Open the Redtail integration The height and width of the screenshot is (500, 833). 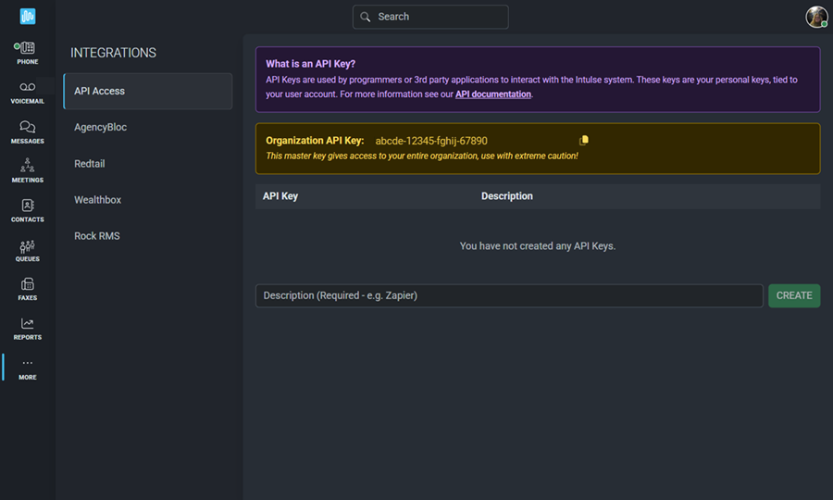[x=91, y=164]
